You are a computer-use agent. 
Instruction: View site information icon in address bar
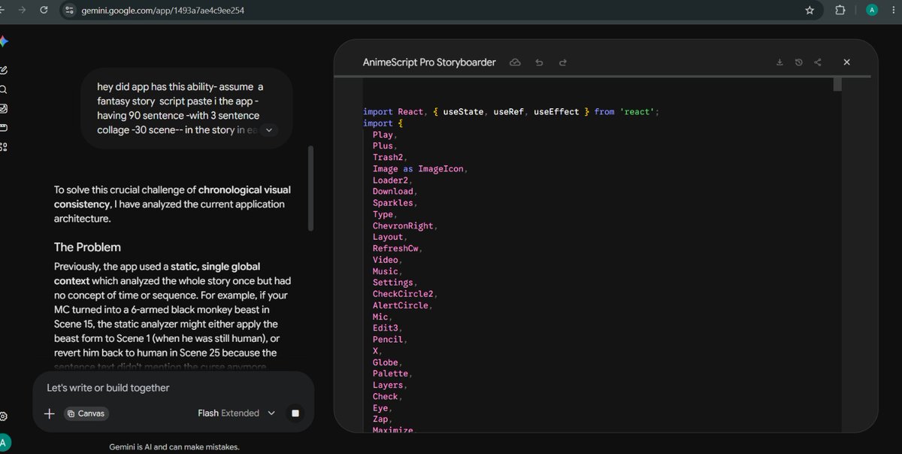click(70, 11)
